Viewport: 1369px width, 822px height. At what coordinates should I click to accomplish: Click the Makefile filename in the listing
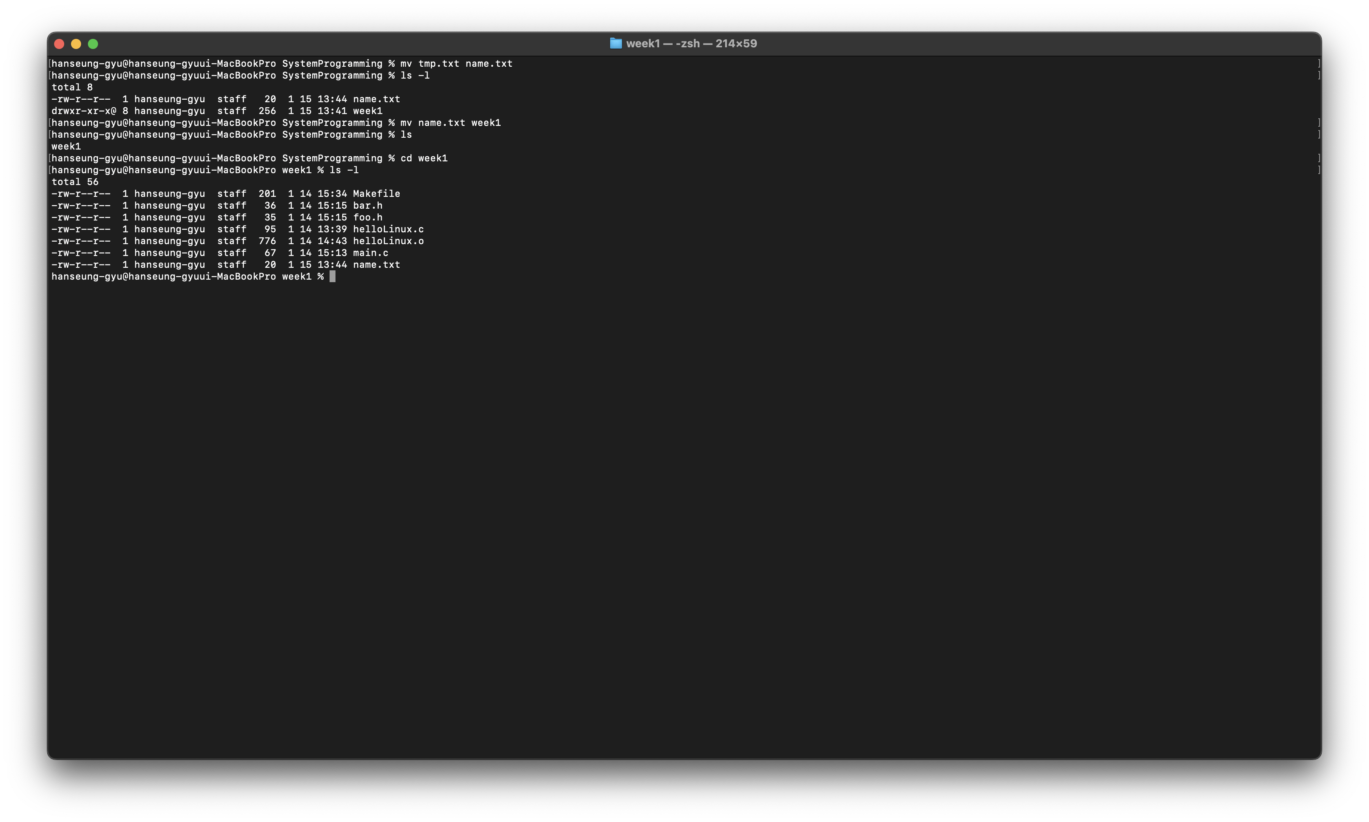coord(376,193)
